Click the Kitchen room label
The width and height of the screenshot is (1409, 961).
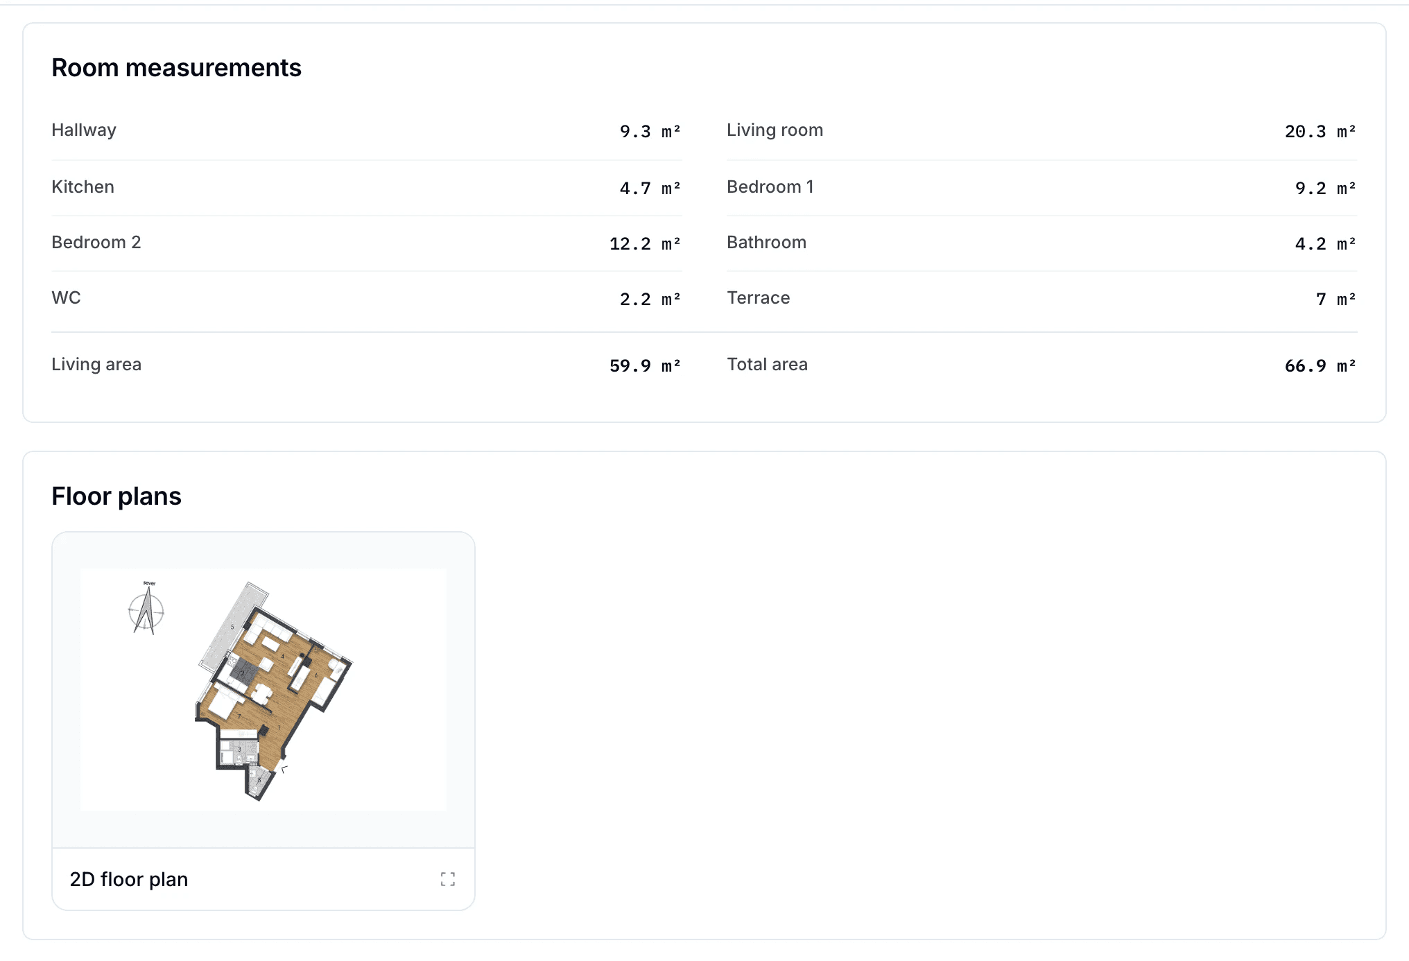pos(83,187)
